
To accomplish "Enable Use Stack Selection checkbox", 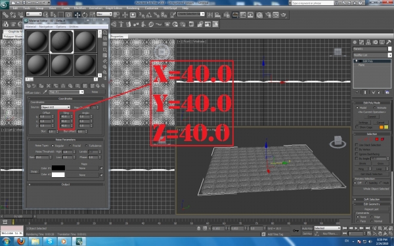I will [x=357, y=145].
